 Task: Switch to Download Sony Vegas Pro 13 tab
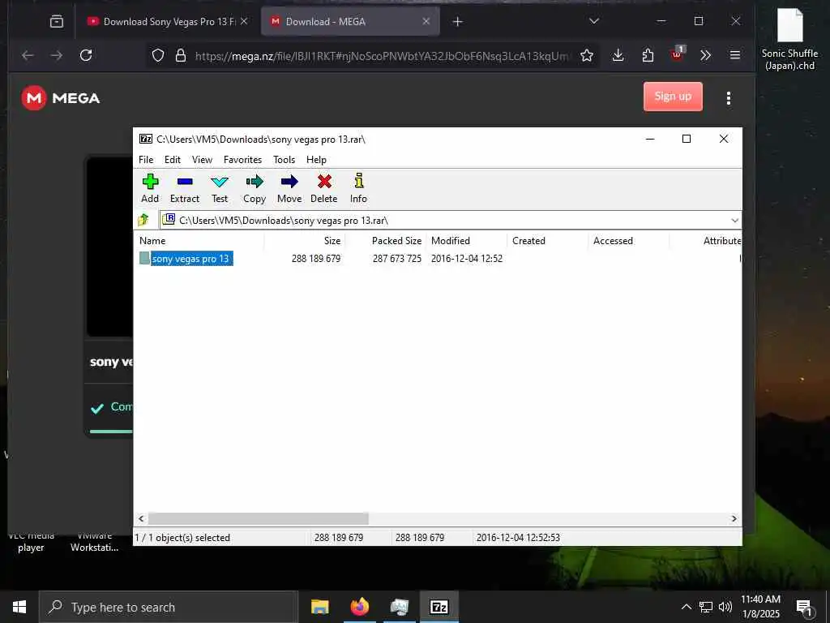click(x=161, y=22)
